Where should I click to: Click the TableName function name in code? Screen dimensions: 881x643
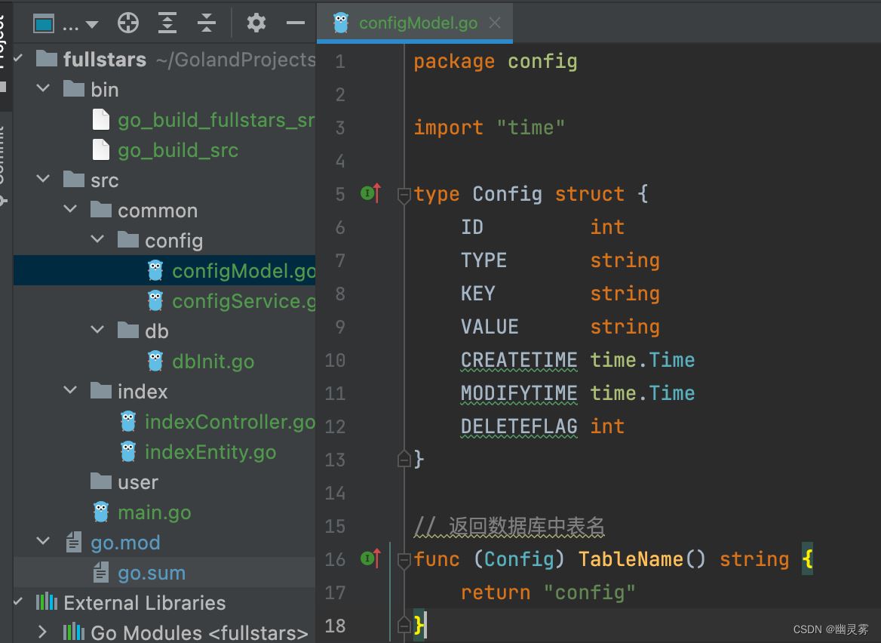[x=630, y=559]
